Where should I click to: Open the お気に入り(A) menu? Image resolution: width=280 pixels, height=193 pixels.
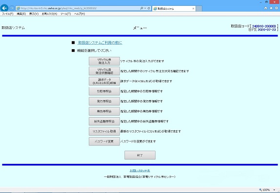tap(49, 14)
